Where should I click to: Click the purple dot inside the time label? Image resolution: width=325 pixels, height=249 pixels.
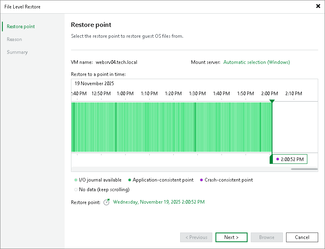278,159
